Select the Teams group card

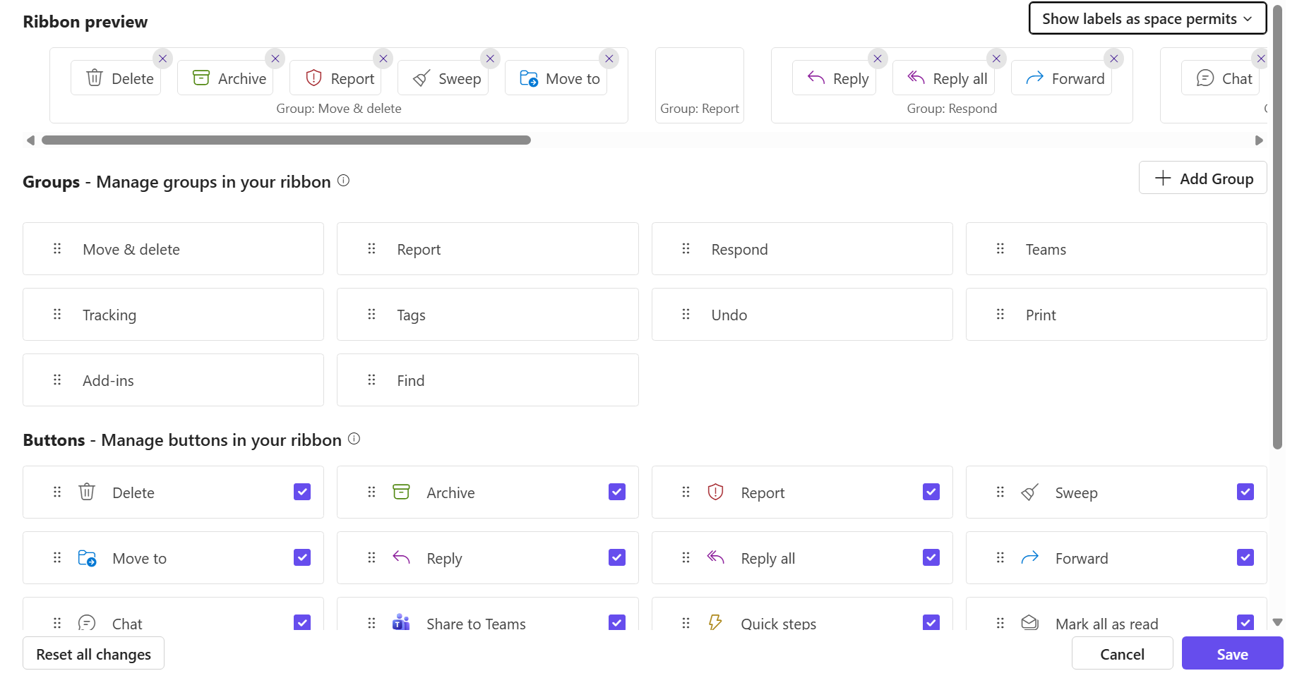[x=1116, y=249]
